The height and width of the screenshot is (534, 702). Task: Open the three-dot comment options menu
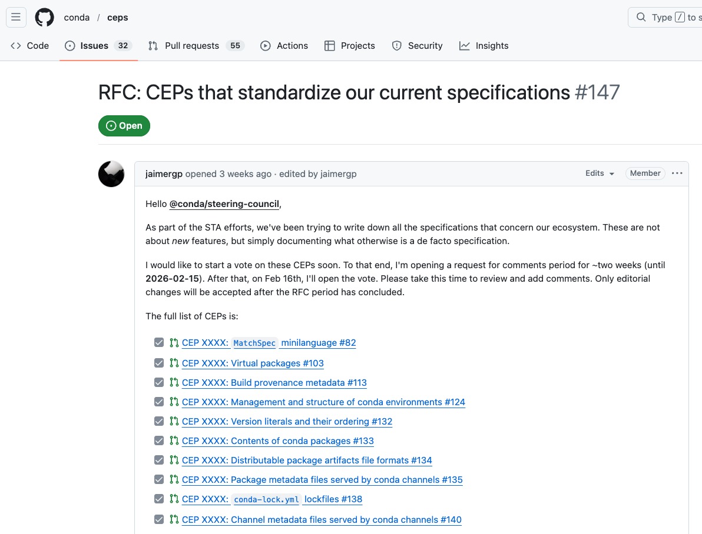click(x=677, y=173)
